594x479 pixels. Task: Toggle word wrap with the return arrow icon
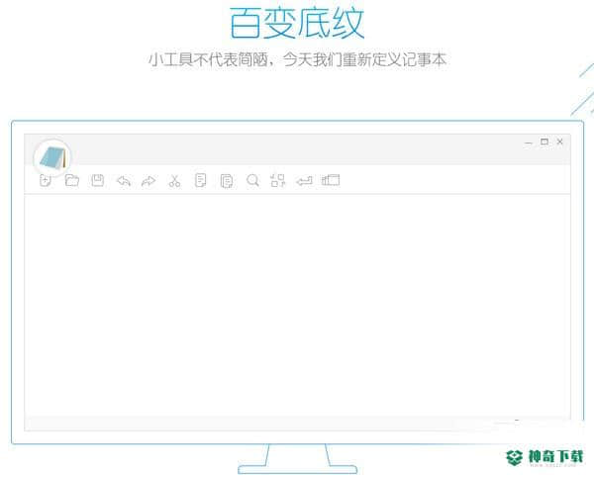tap(304, 181)
